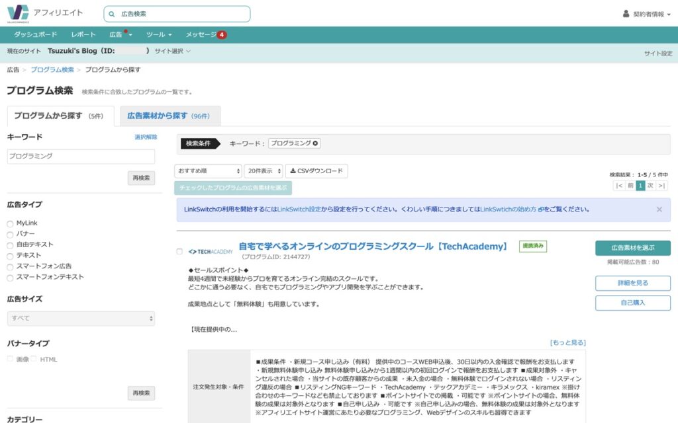
Task: Open the サイト選択 dropdown
Action: click(x=173, y=51)
